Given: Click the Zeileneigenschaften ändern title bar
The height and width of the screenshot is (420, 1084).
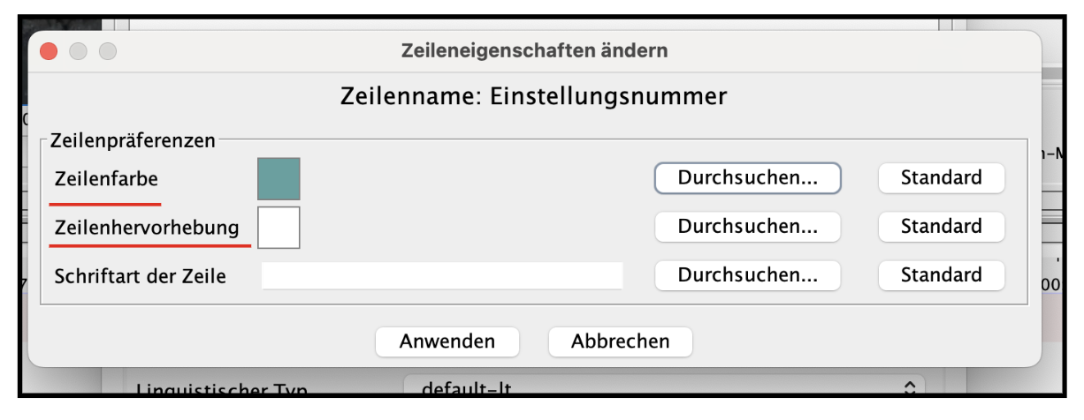Looking at the screenshot, I should click(534, 51).
